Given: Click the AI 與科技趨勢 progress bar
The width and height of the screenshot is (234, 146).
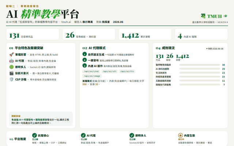Looking at the screenshot, I should (x=200, y=69).
